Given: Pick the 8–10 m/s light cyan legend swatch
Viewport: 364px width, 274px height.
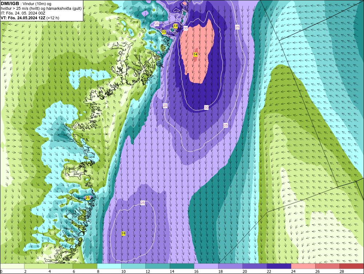Looking at the screenshot, I should coord(109,266).
